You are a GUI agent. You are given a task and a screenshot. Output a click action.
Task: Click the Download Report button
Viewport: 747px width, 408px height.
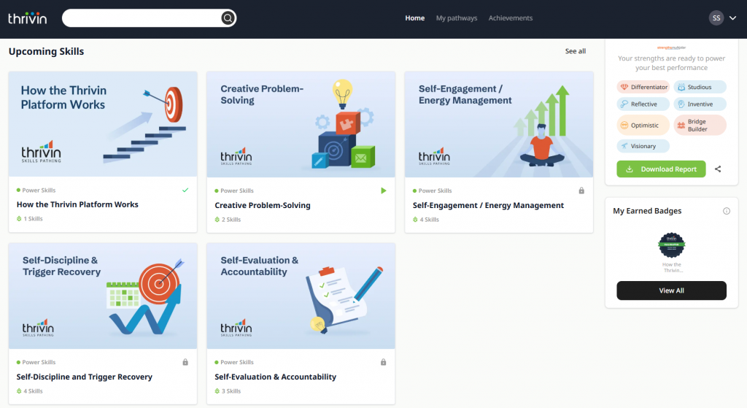point(661,169)
